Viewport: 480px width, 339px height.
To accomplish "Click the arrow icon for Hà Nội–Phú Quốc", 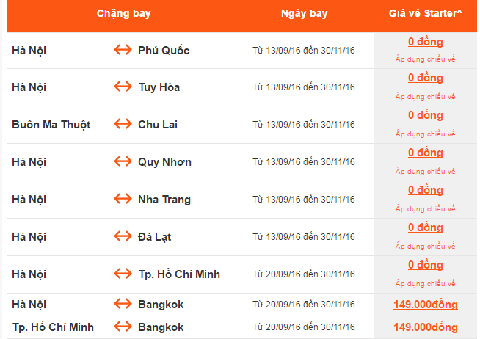I will 123,50.
